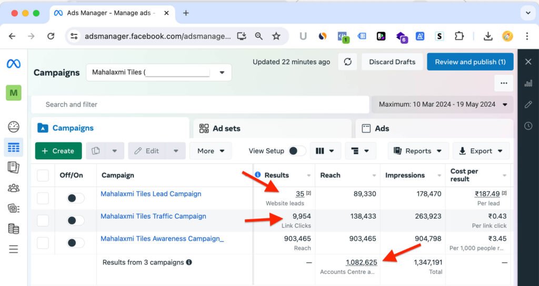Click the 1,082,625 total reach value
Image resolution: width=539 pixels, height=286 pixels.
tap(361, 262)
